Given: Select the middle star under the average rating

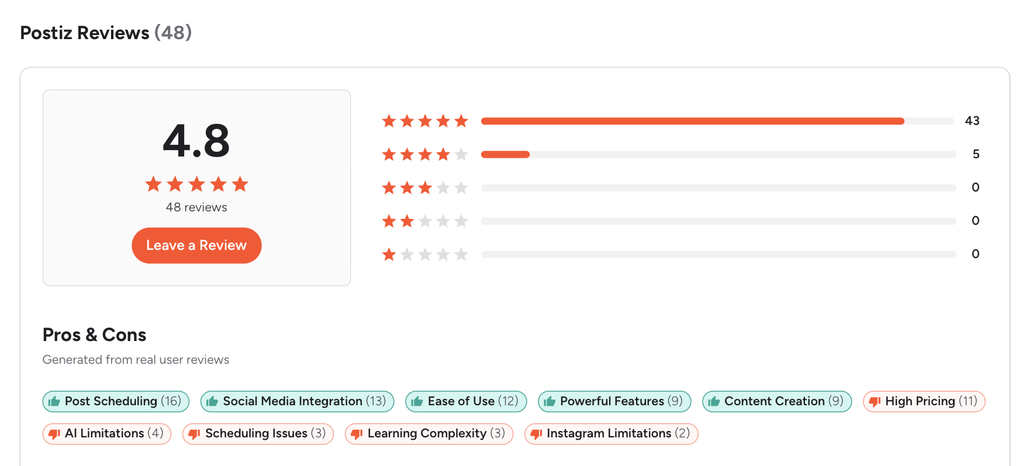Looking at the screenshot, I should (x=196, y=184).
